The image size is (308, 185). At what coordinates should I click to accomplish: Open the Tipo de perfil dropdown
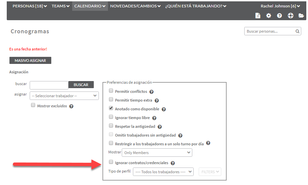coord(163,172)
